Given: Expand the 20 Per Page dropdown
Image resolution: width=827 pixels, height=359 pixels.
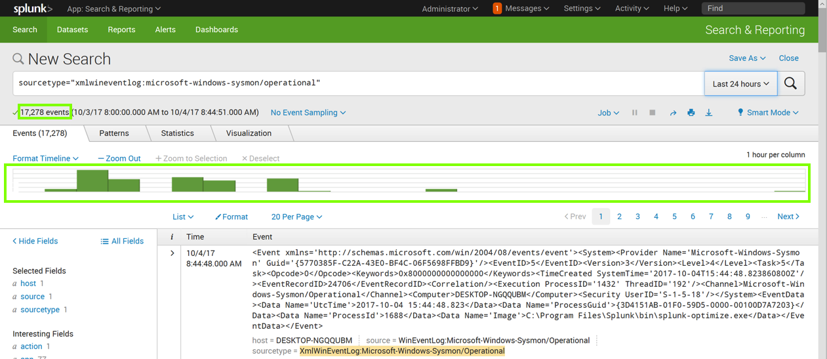Looking at the screenshot, I should click(296, 217).
